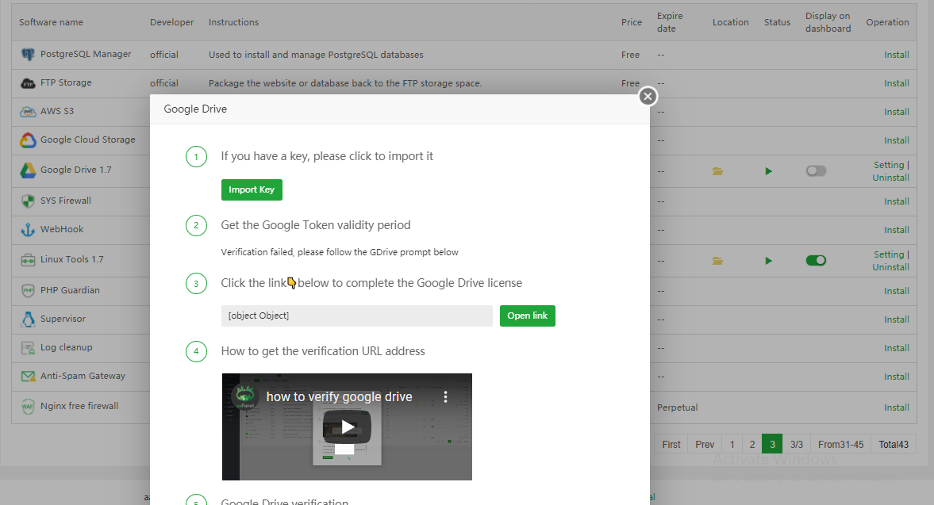This screenshot has height=505, width=934.
Task: Enable Google Drive display on dashboard
Action: [816, 171]
